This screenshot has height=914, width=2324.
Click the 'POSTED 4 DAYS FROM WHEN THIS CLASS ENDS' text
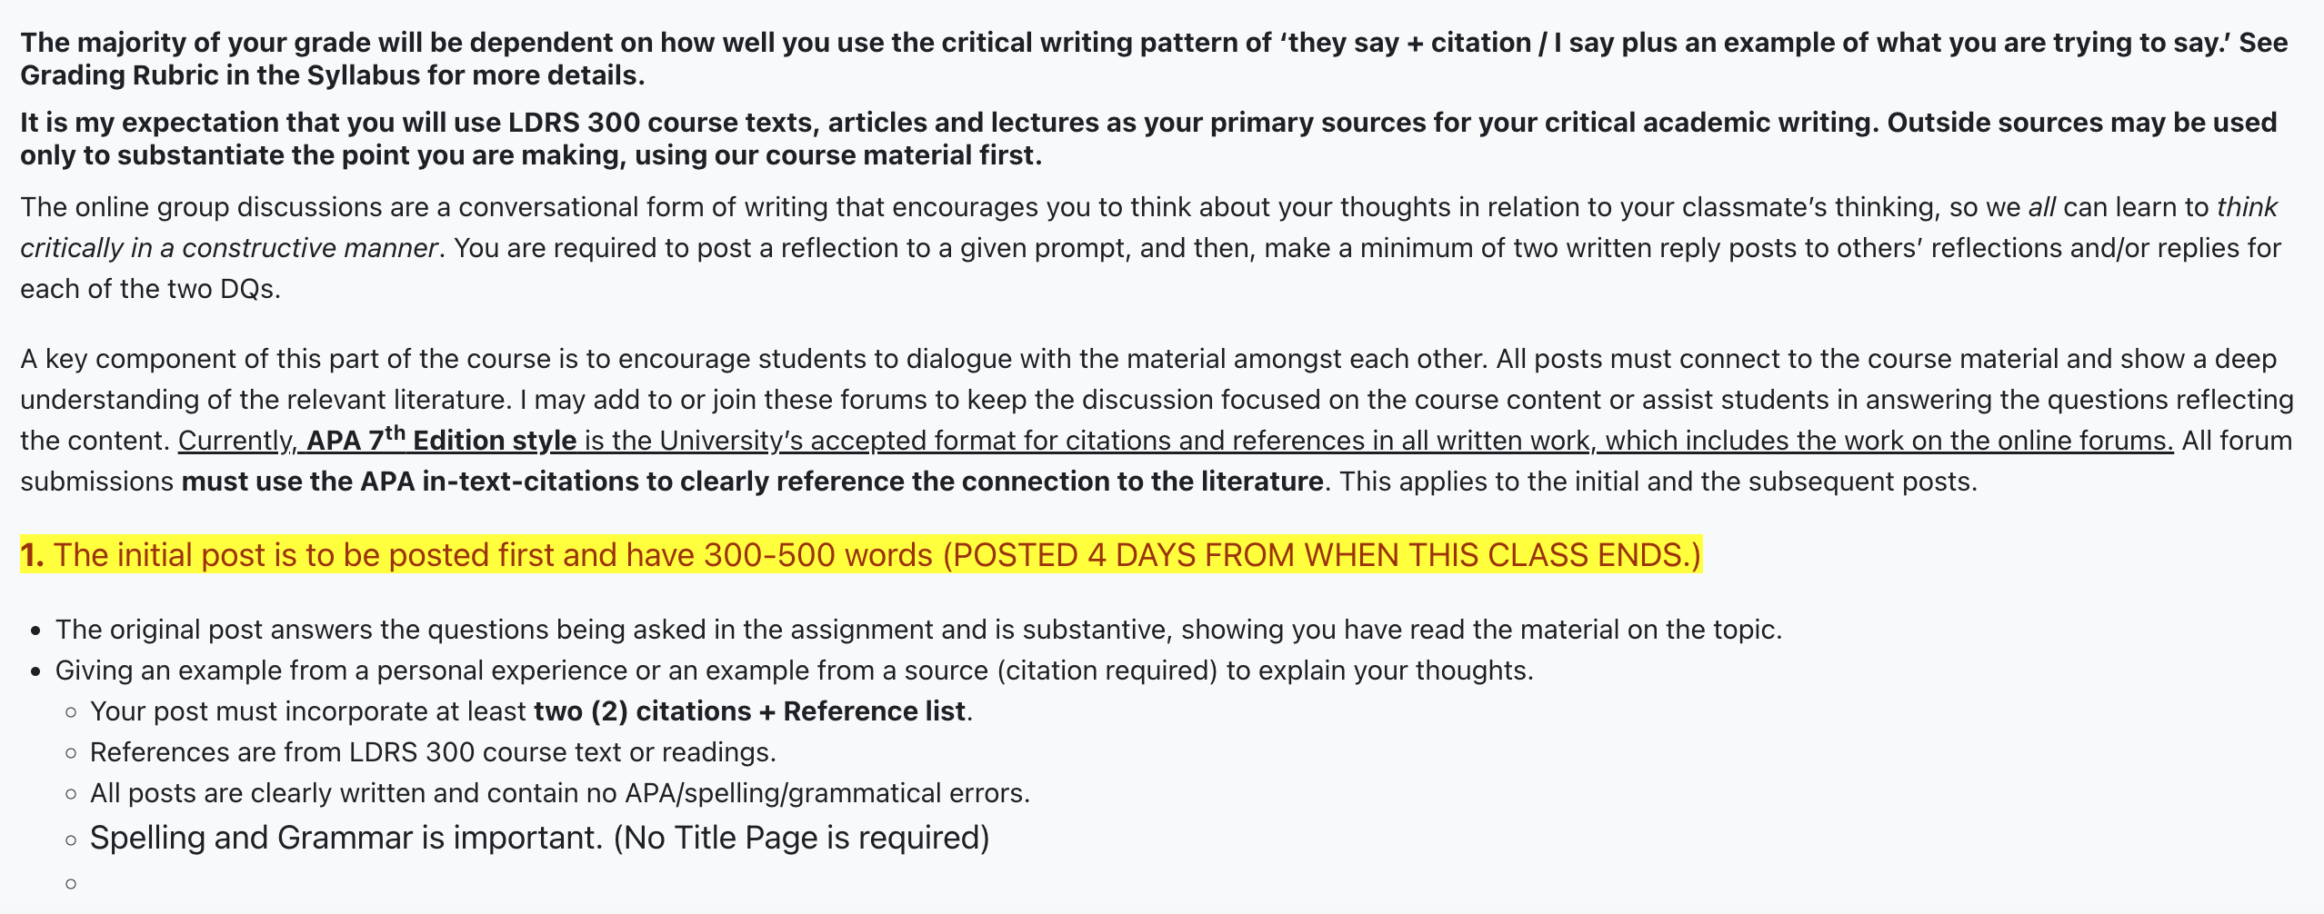pos(1321,555)
